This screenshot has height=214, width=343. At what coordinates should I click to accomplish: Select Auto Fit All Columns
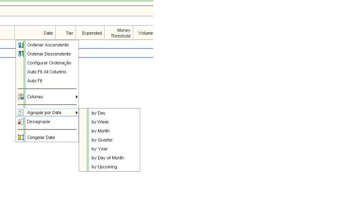coord(46,72)
